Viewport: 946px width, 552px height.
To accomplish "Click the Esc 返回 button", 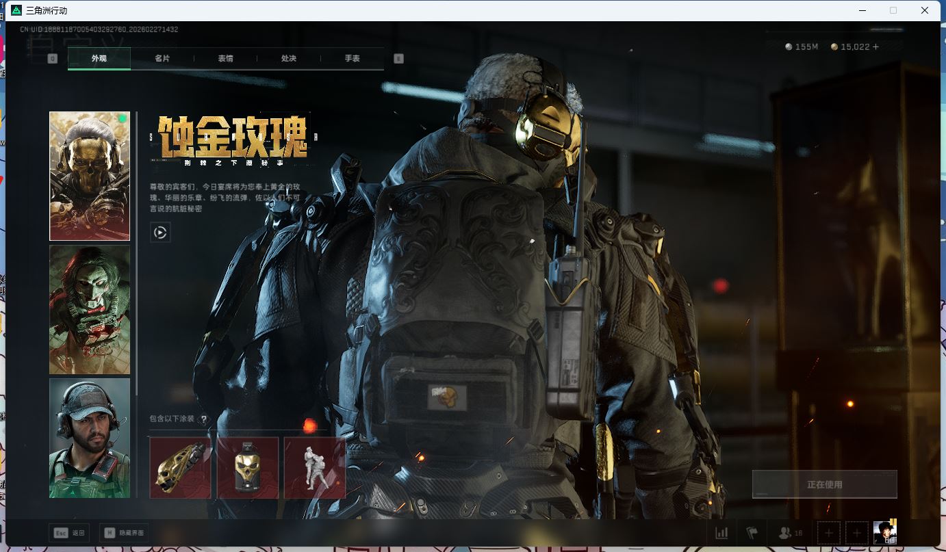I will click(70, 533).
